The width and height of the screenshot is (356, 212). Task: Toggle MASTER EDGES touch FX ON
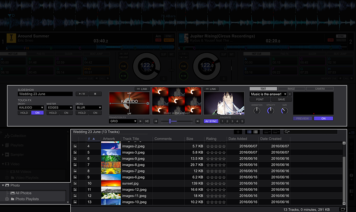66,113
